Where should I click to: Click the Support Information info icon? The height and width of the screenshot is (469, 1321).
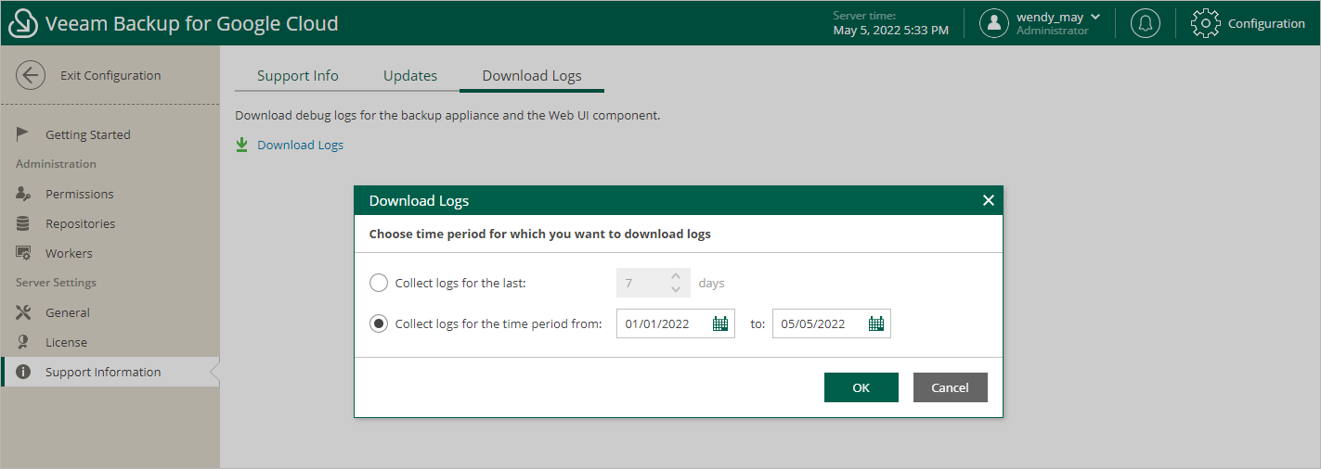pyautogui.click(x=24, y=372)
